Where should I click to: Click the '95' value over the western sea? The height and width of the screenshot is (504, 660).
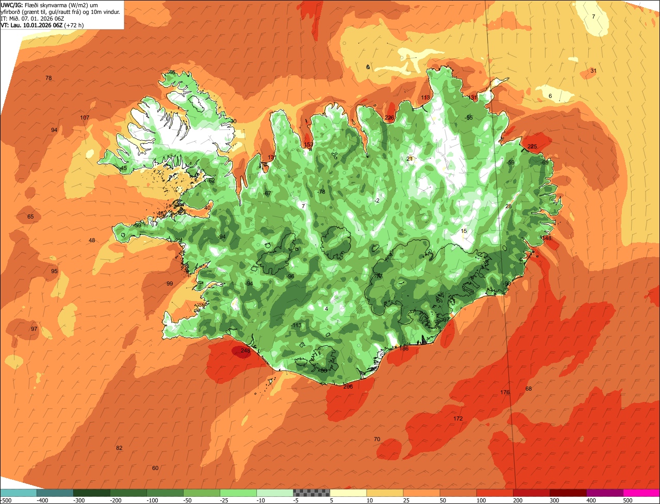pos(54,272)
